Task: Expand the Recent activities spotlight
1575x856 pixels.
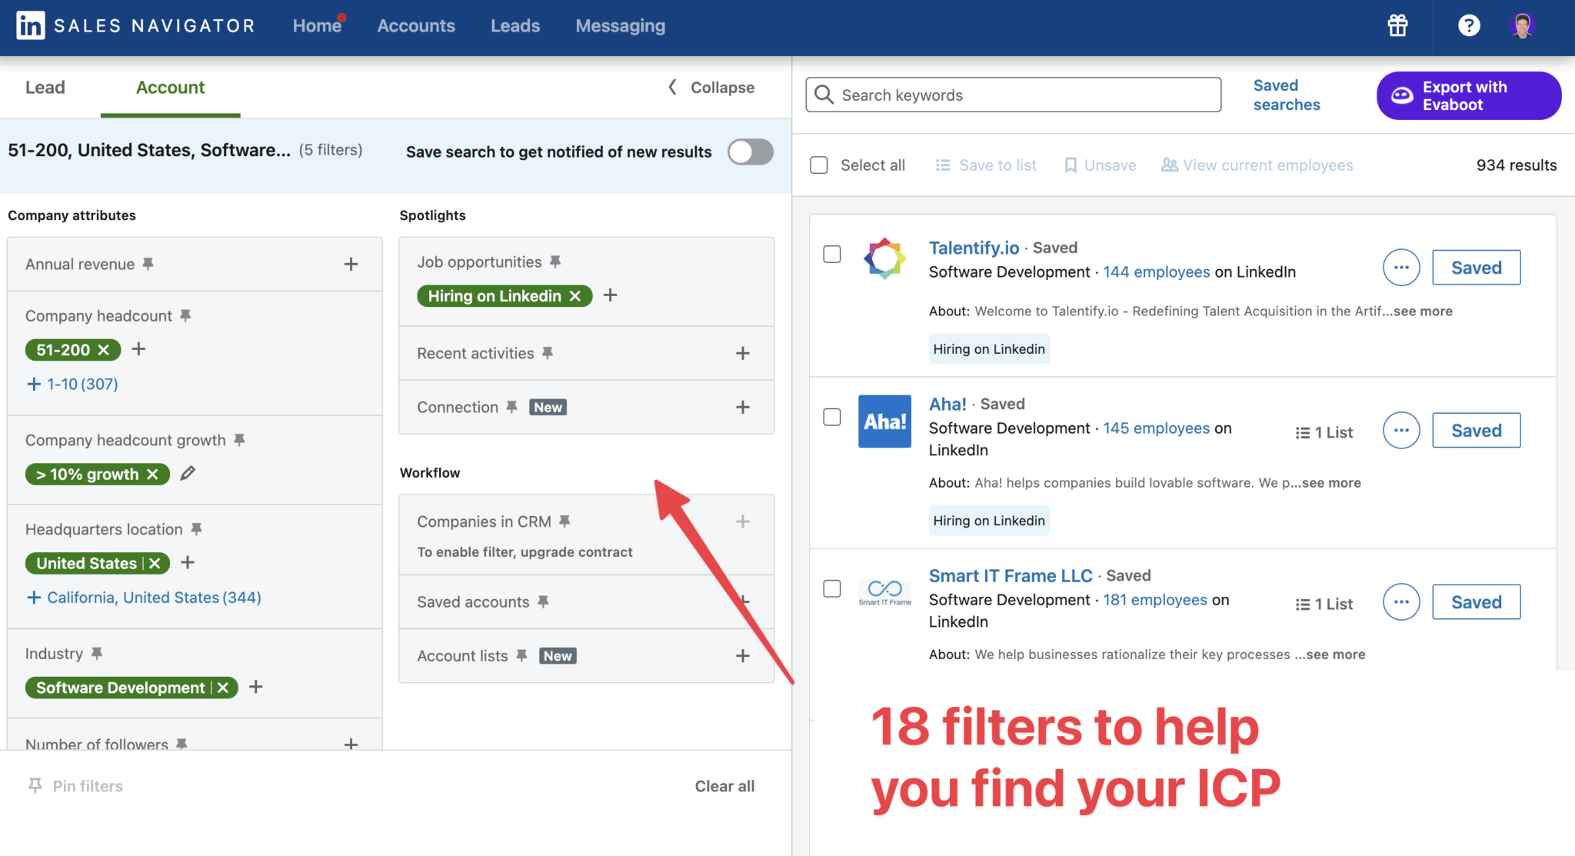Action: pyautogui.click(x=743, y=353)
